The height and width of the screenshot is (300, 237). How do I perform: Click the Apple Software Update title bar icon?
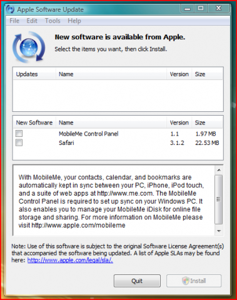(10, 9)
